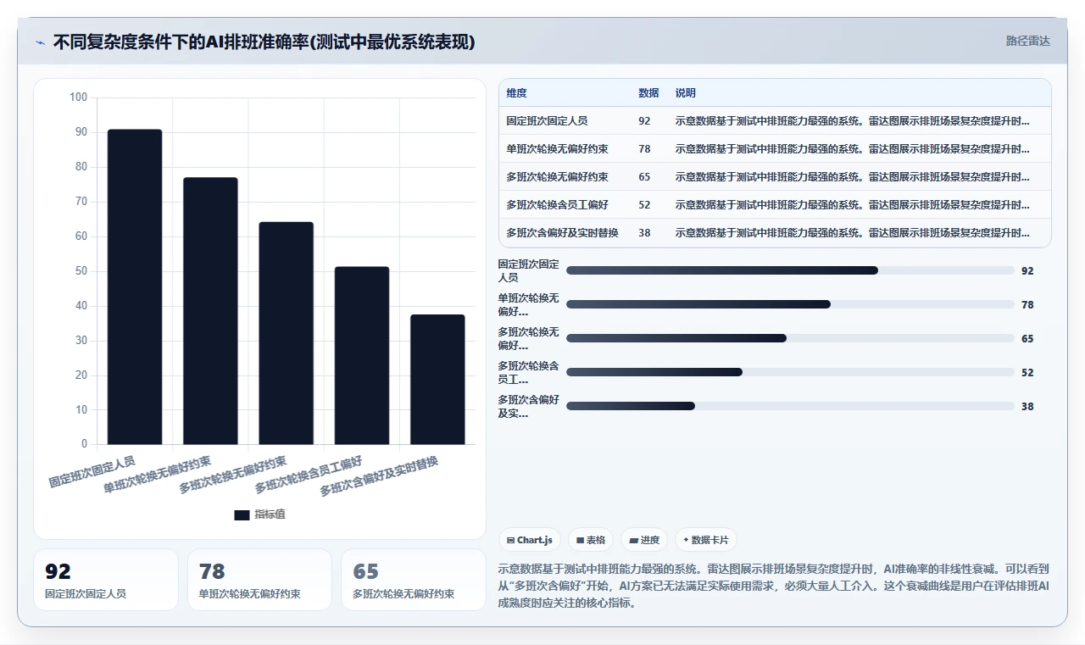Click the 多班次轮换无偏好约束 chart bar
Viewport: 1085px width, 645px height.
coord(287,333)
